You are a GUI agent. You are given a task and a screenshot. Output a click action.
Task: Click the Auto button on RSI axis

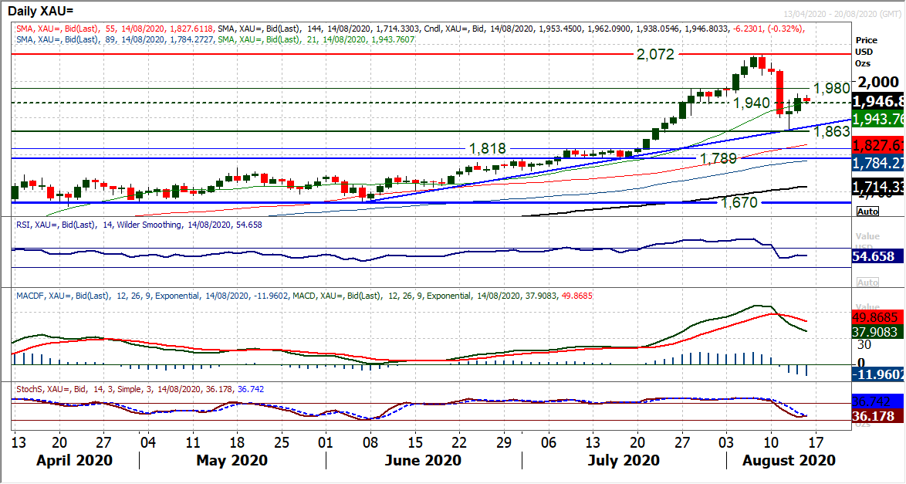tap(867, 283)
